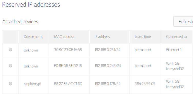Viewport: 193px width, 94px height.
Task: Click the raspberrypi device name
Action: coord(32,84)
